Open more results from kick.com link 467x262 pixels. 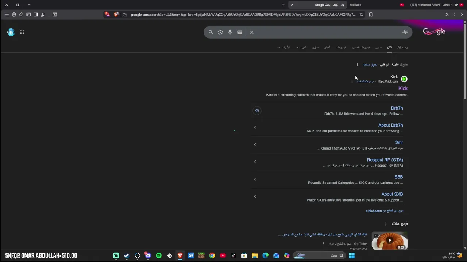[x=385, y=211]
